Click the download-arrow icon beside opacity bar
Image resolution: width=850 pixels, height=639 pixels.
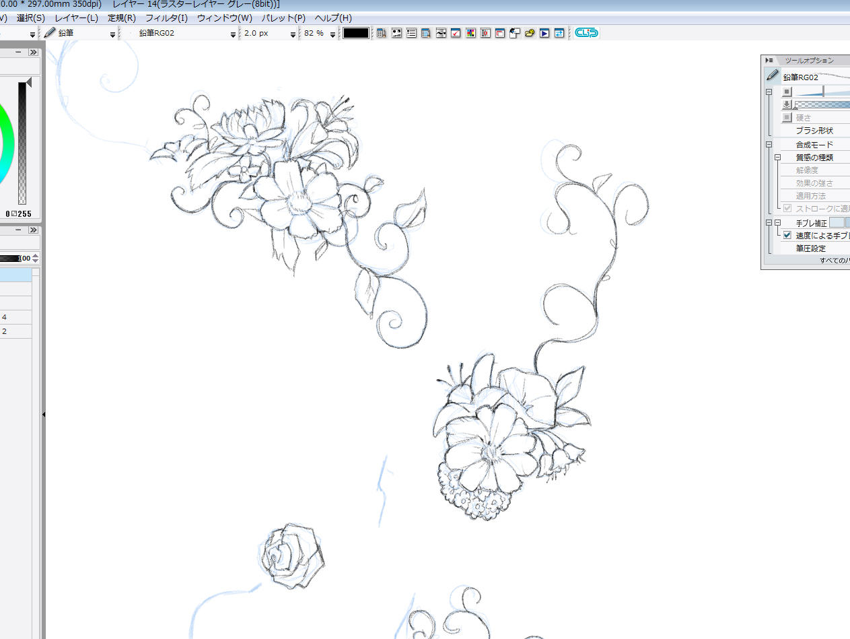[787, 104]
